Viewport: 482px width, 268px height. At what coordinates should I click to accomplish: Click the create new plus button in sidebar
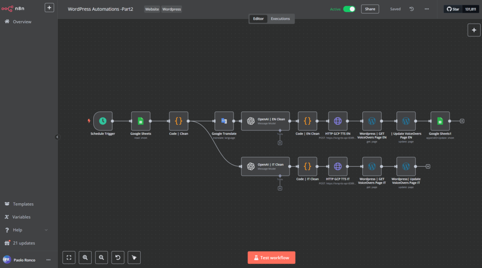49,8
